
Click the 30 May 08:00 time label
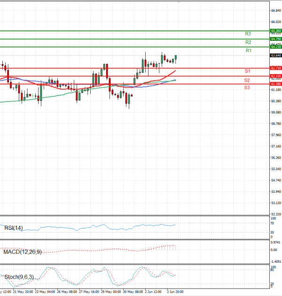click(133, 292)
